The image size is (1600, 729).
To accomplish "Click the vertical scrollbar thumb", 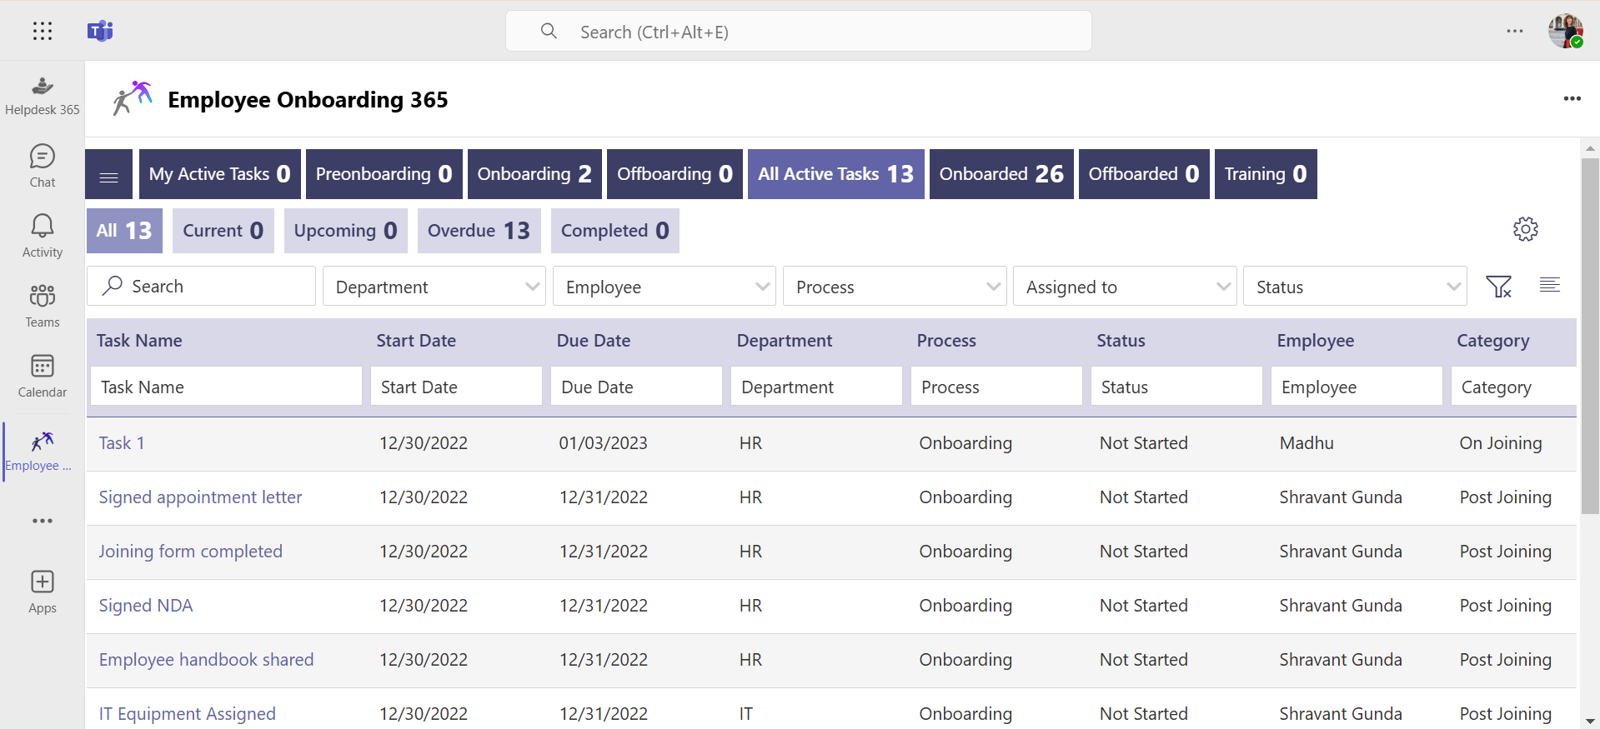I will (1590, 335).
